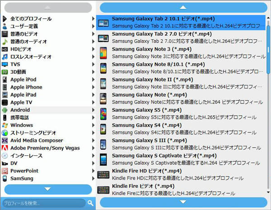Select Samsung Galaxy S5 (*.mp4)
Viewport: 271px width, 210px height.
181,114
